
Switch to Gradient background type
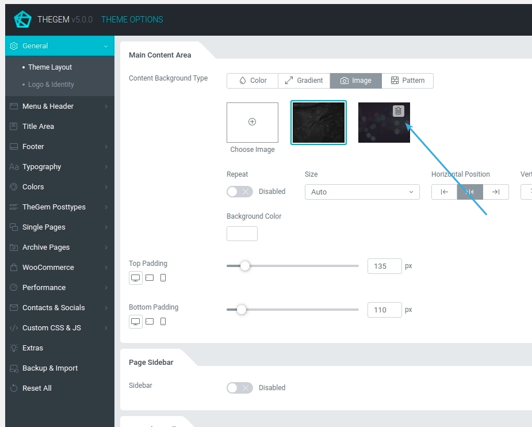pyautogui.click(x=304, y=81)
